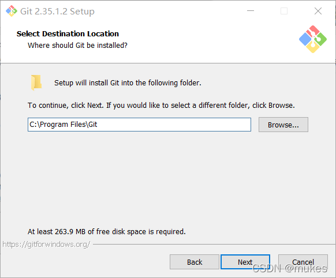The image size is (336, 278).
Task: Click the greyed-out maximize button
Action: (284, 11)
